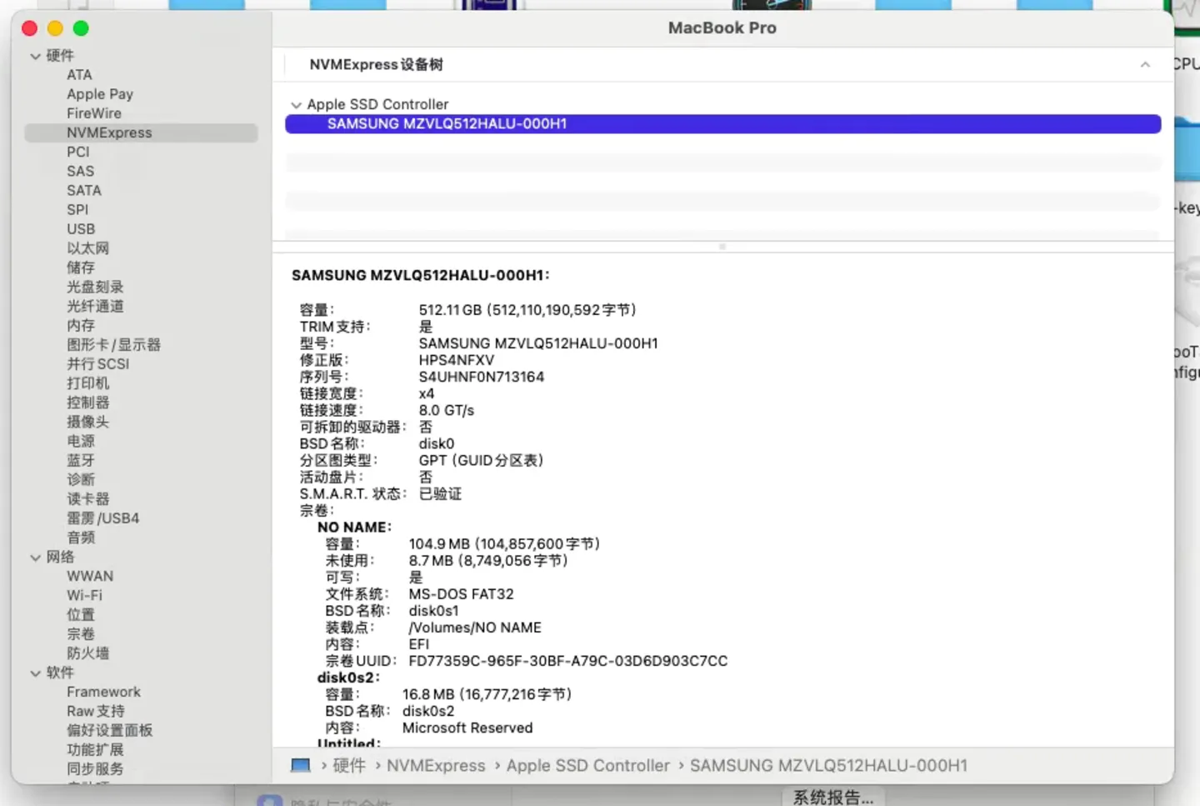The width and height of the screenshot is (1200, 806).
Task: Collapse the Apple SSD Controller tree node
Action: [x=297, y=104]
